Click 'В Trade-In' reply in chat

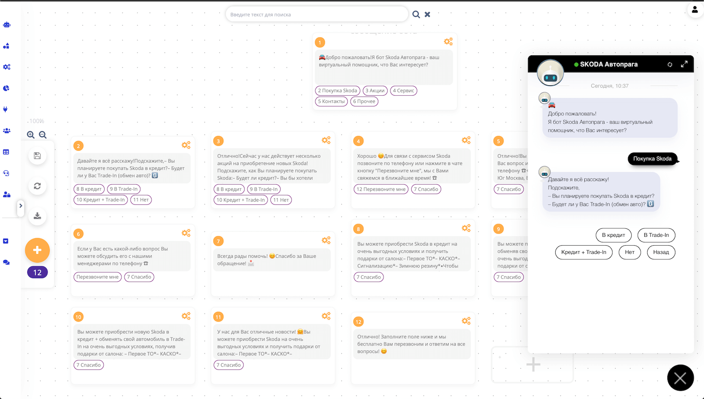pyautogui.click(x=656, y=235)
